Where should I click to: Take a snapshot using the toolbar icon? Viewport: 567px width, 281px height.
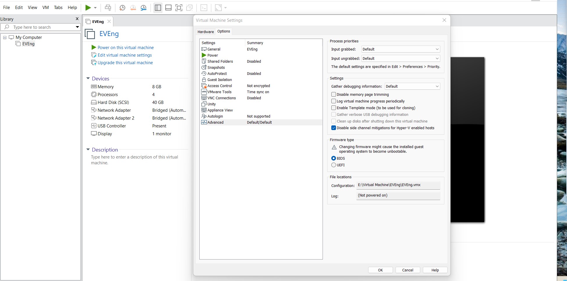click(122, 8)
